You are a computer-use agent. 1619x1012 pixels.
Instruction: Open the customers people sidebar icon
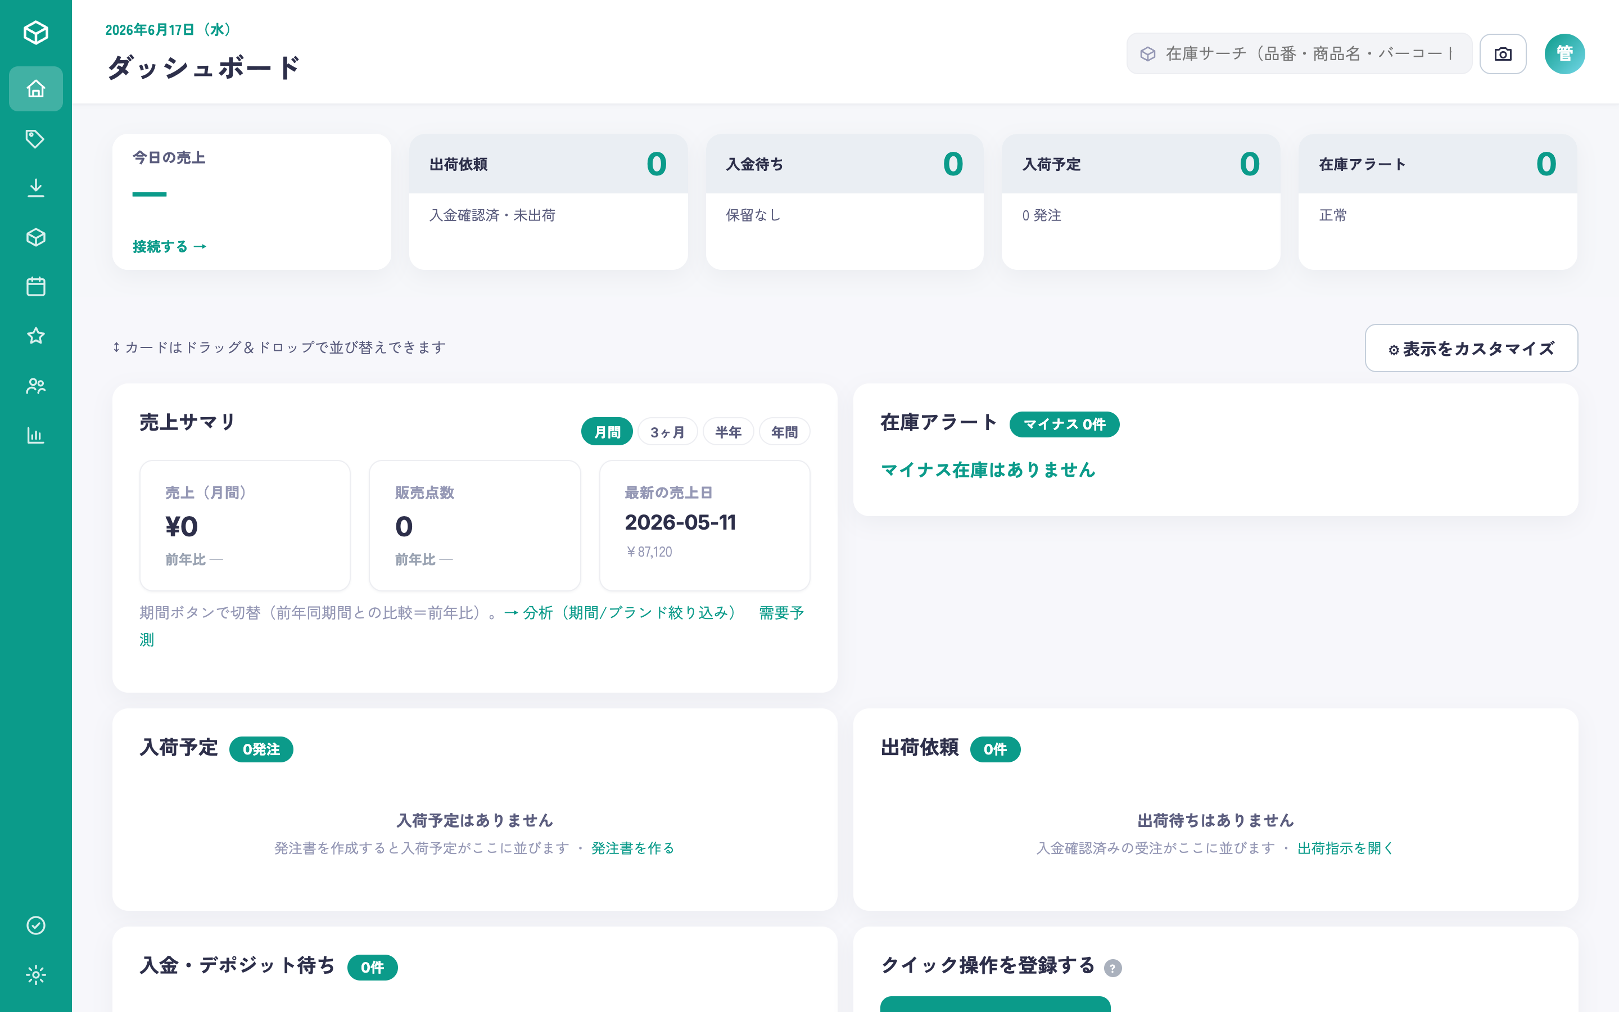pos(35,386)
